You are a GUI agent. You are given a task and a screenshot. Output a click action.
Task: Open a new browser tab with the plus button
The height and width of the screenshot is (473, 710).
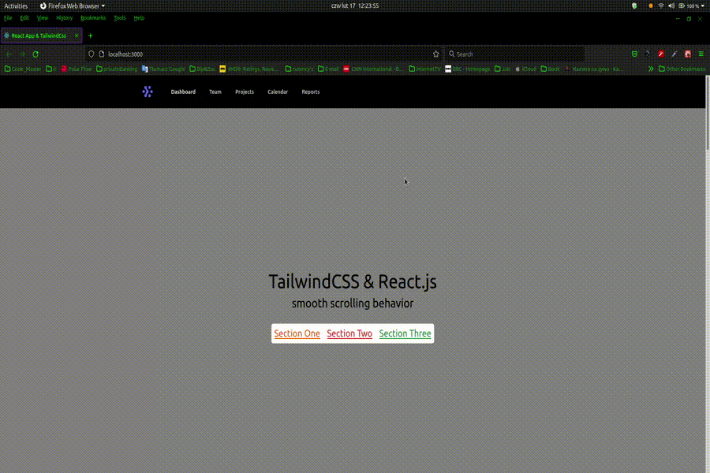pos(90,35)
